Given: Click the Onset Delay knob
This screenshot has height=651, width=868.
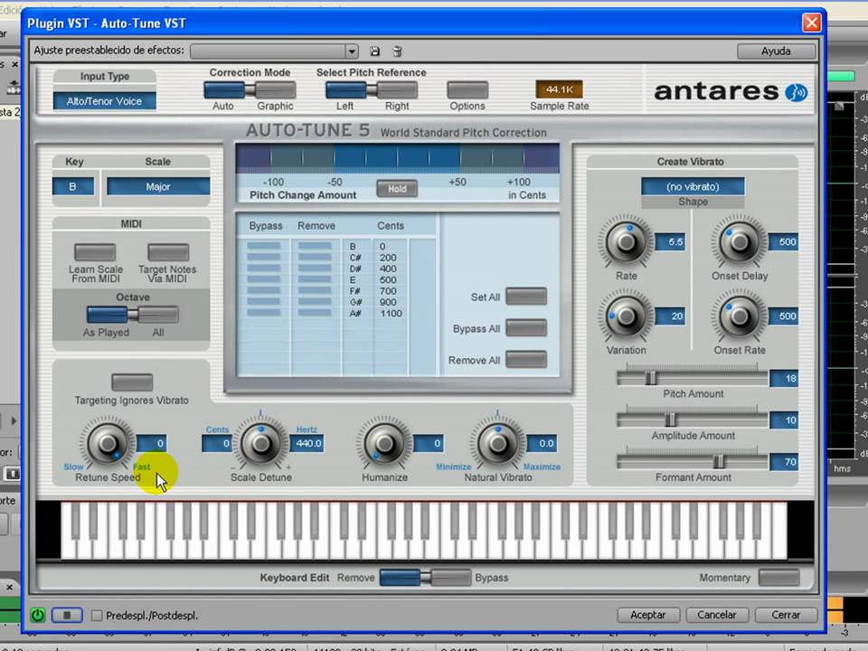Looking at the screenshot, I should 739,242.
